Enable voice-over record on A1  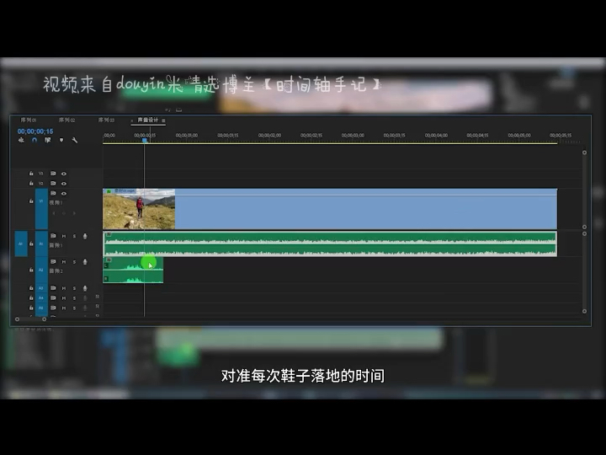[x=85, y=236]
